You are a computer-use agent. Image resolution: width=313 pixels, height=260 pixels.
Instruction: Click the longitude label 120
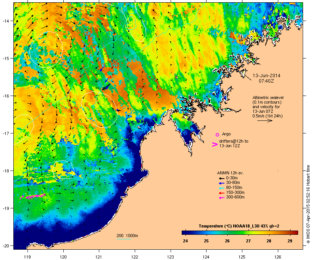[x=63, y=257]
